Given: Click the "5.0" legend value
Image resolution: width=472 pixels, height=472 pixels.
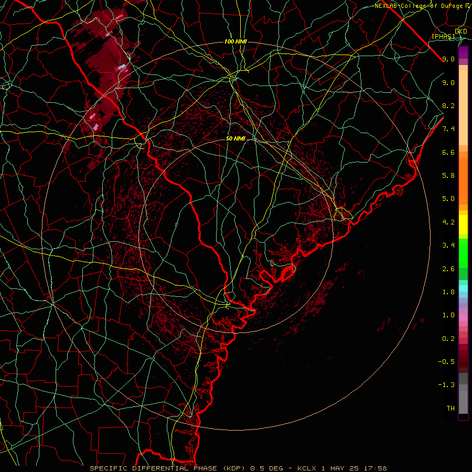Looking at the screenshot, I should tap(448, 199).
